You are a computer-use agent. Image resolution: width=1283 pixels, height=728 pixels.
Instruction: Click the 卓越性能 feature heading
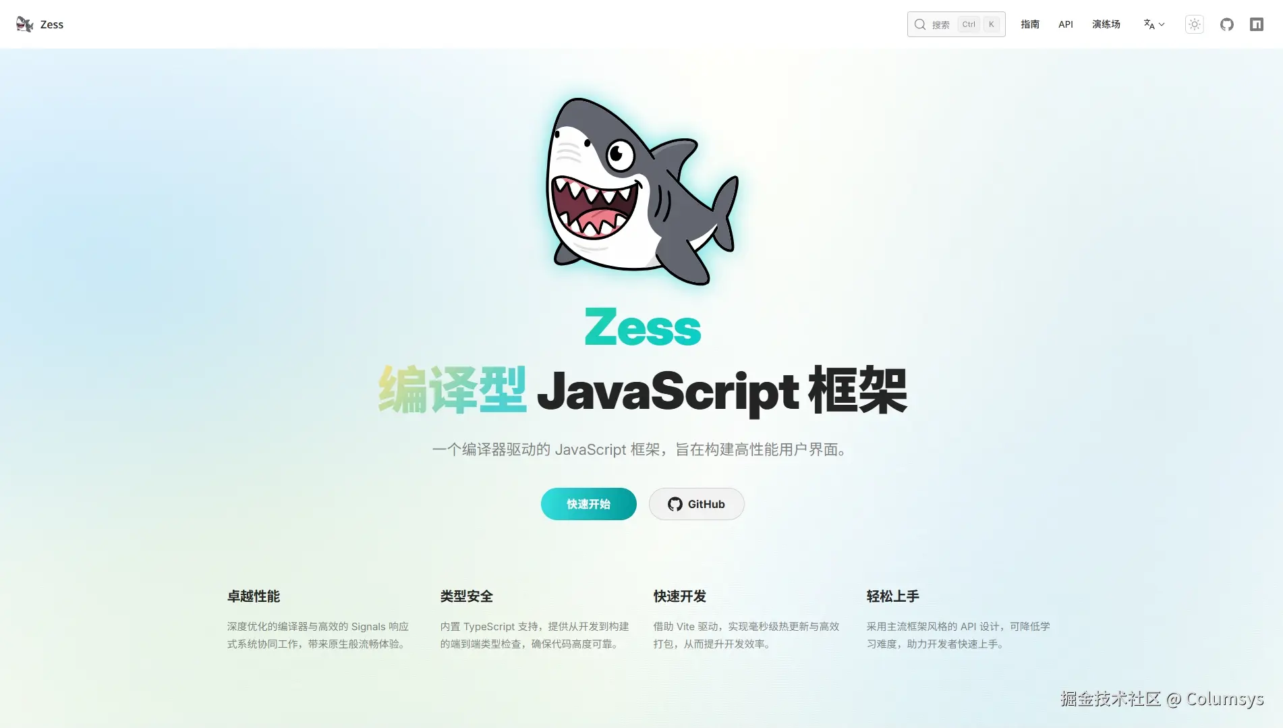pos(254,596)
